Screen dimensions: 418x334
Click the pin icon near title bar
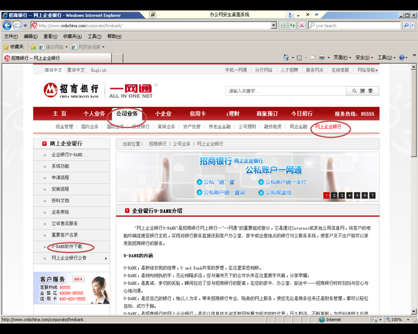(x=153, y=15)
